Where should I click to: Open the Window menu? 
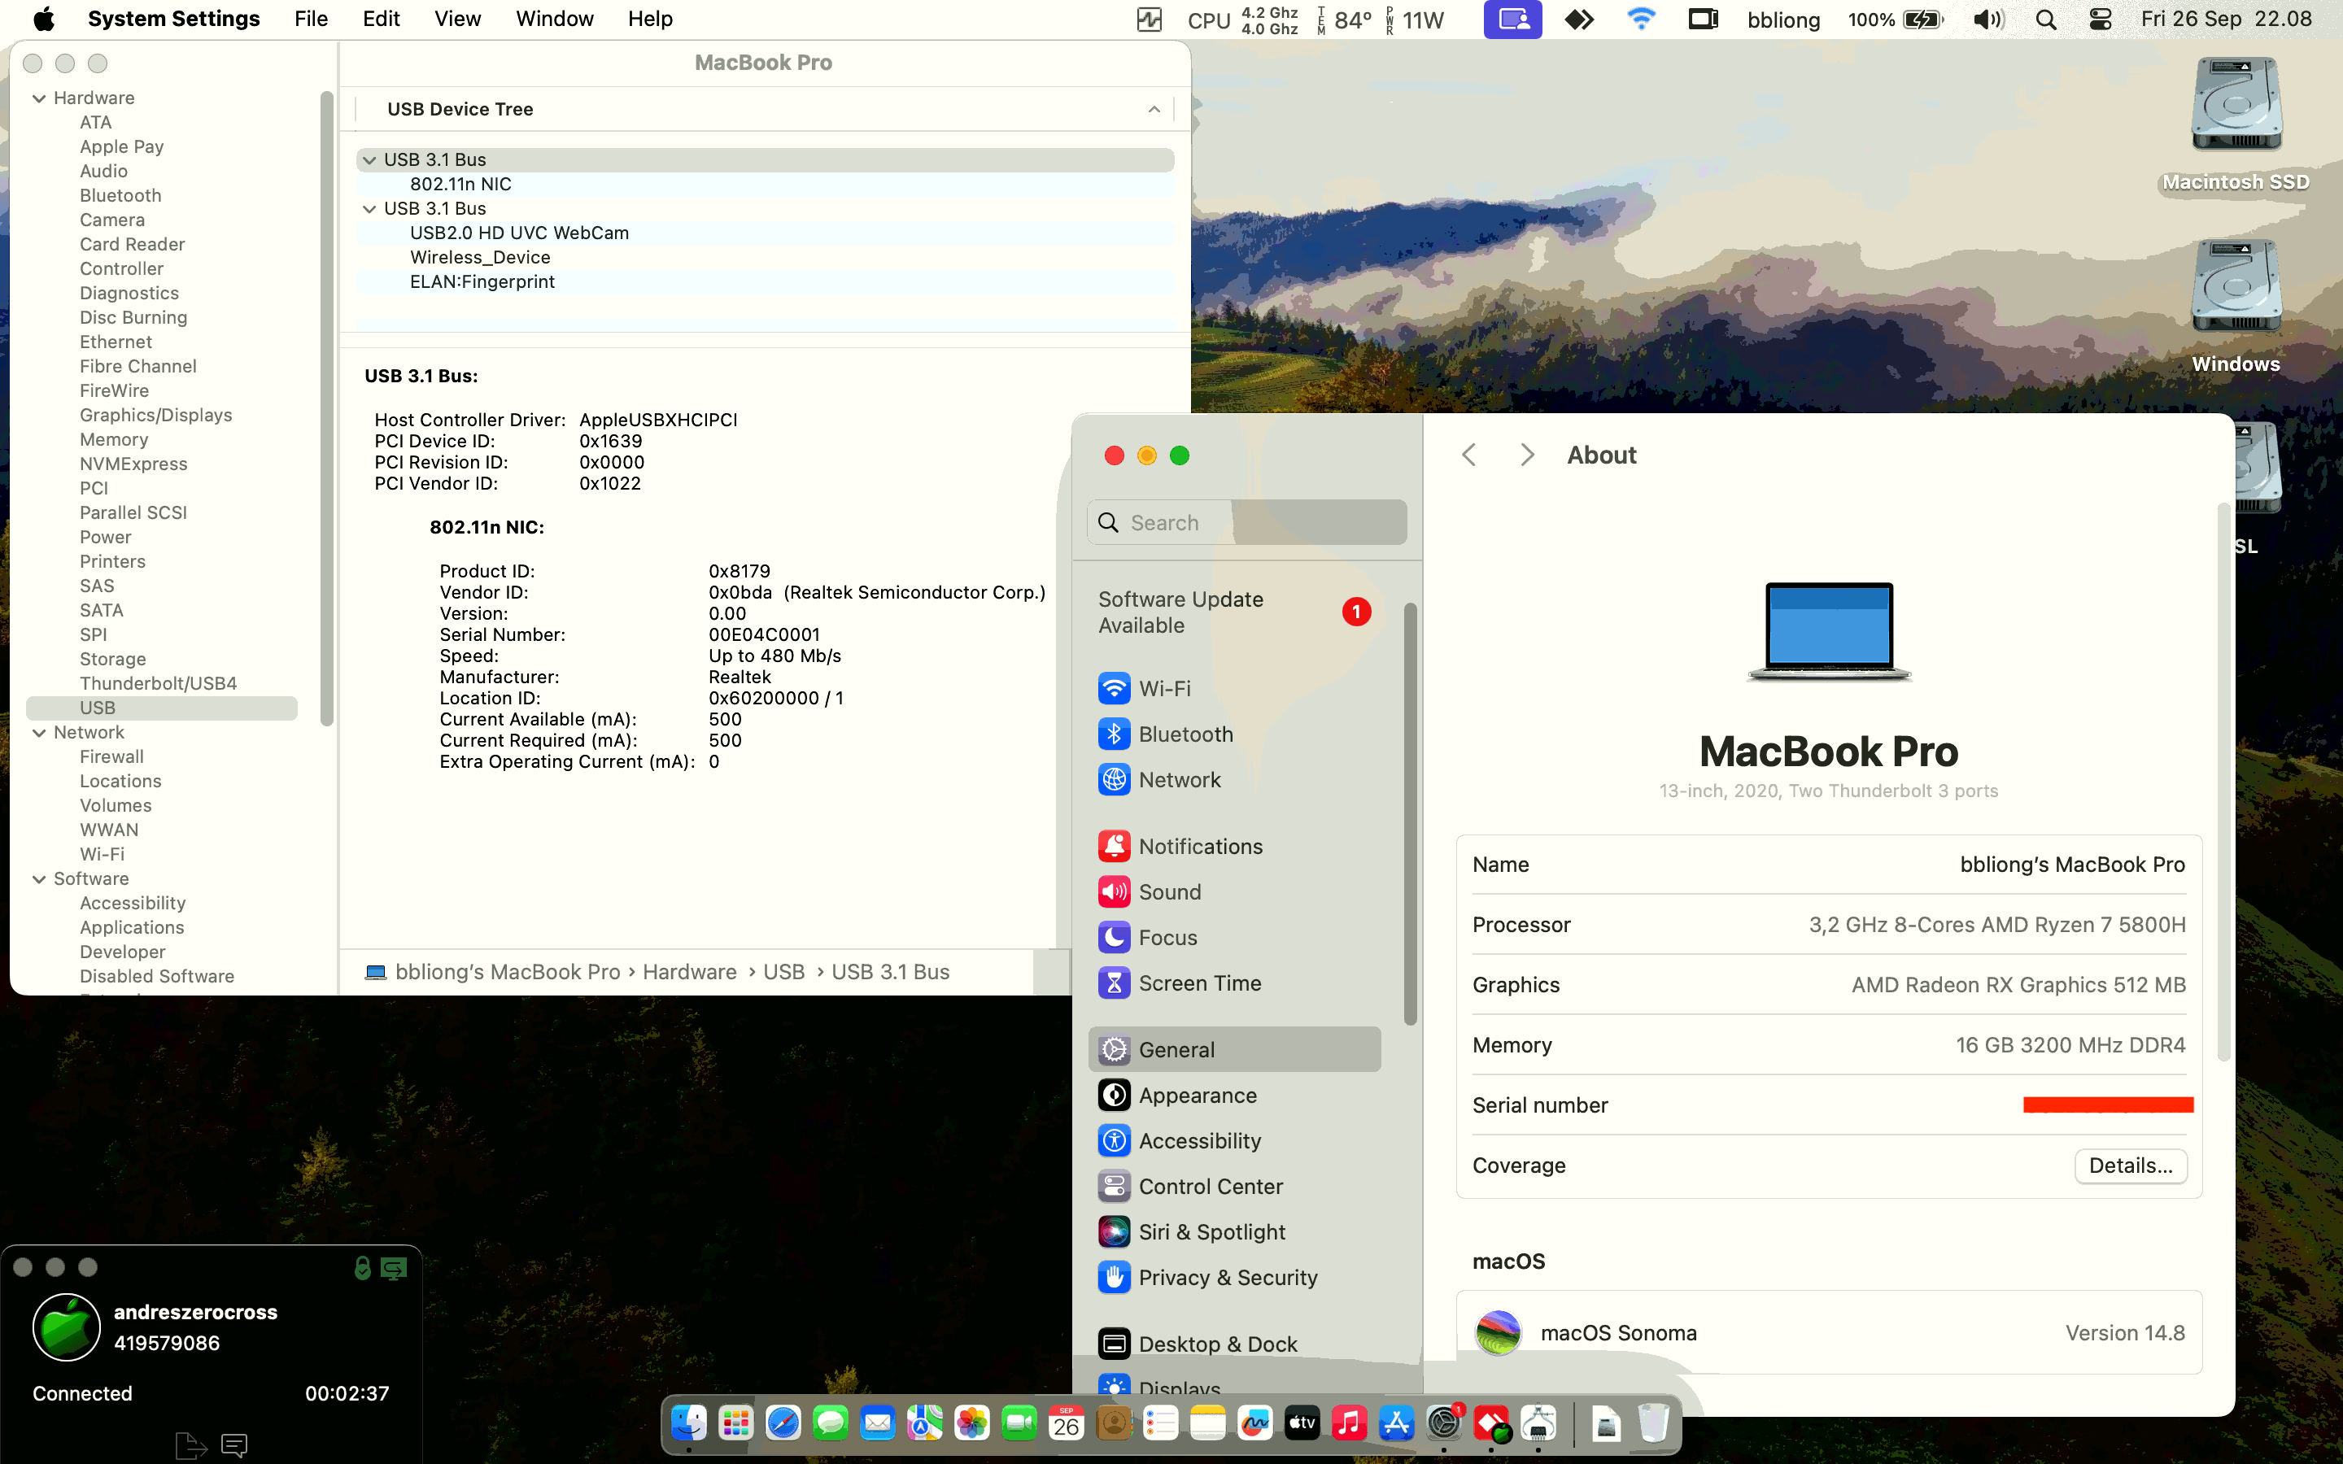click(555, 19)
